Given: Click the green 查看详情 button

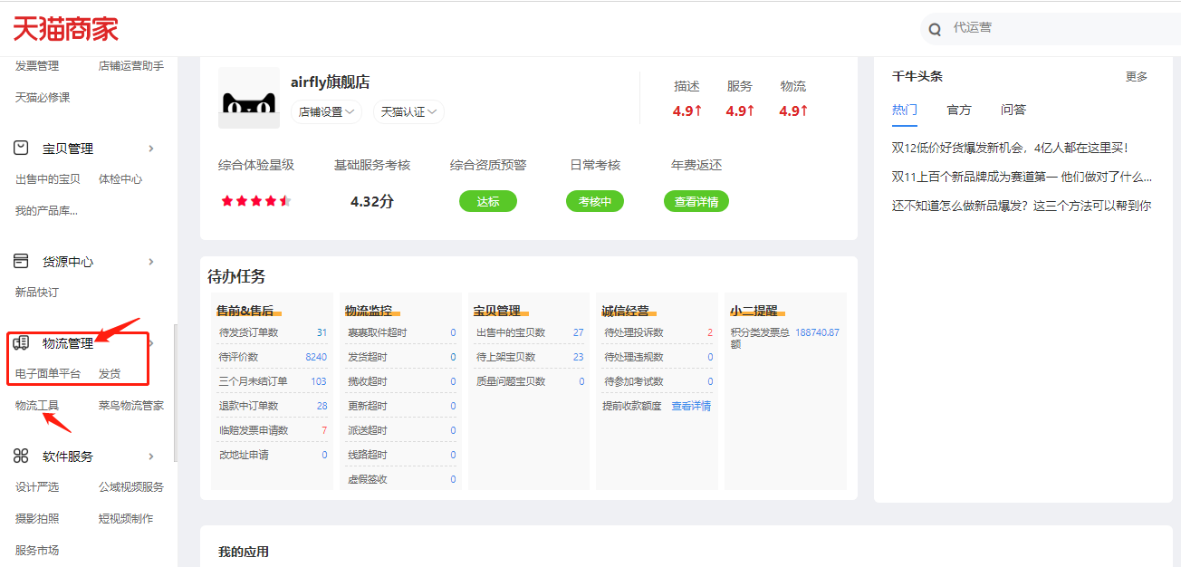Looking at the screenshot, I should [696, 201].
